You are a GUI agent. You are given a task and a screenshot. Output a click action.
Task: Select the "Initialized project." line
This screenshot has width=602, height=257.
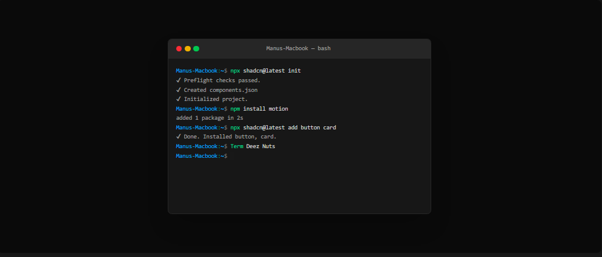click(216, 99)
